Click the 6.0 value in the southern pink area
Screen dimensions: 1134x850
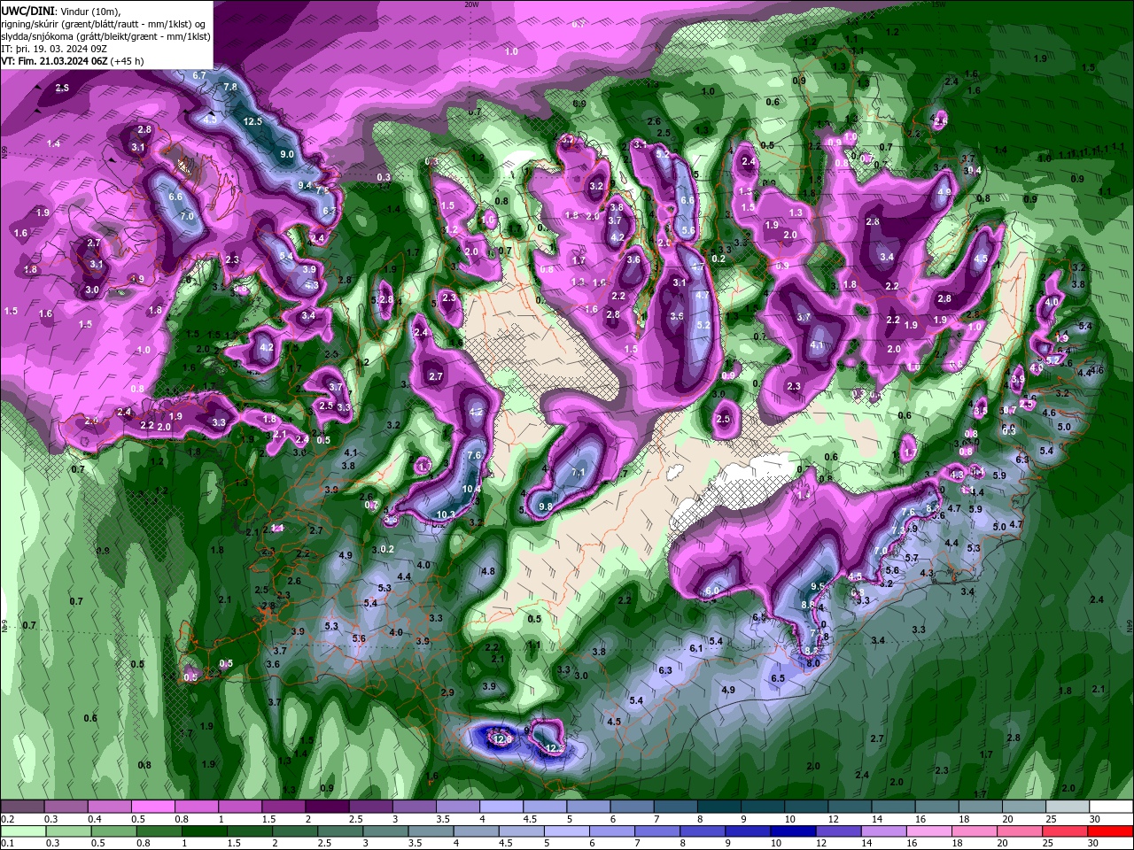[x=711, y=591]
